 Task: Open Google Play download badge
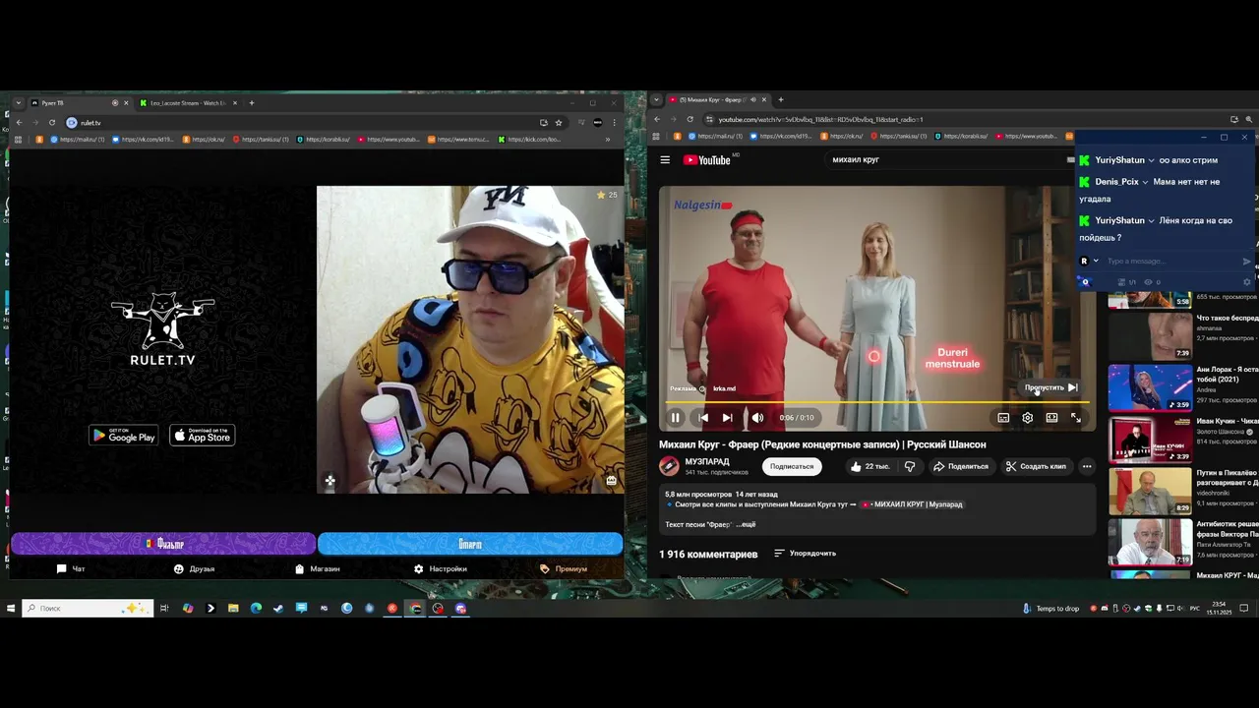point(124,435)
